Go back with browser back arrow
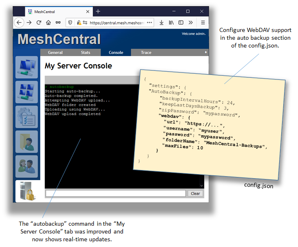The height and width of the screenshot is (247, 298). coord(19,23)
